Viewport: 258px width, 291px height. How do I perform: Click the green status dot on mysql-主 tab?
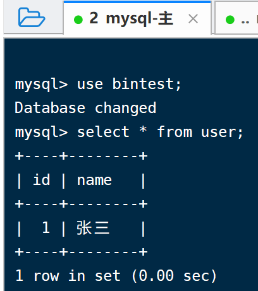[78, 20]
